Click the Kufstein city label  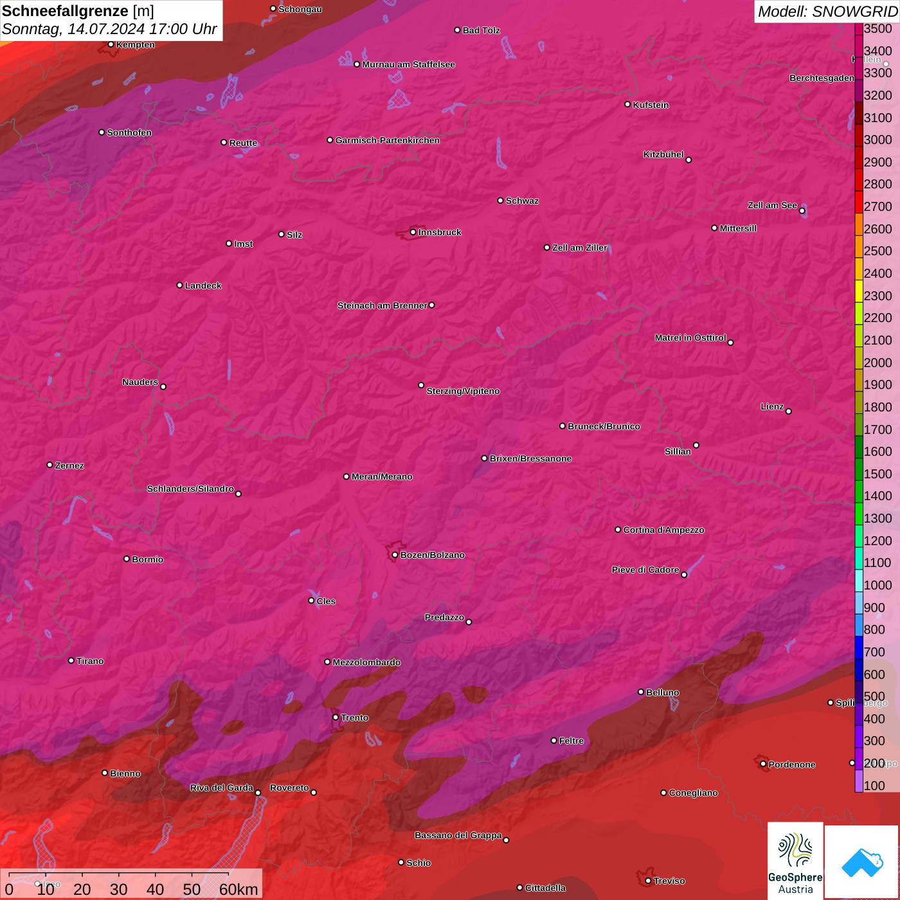[651, 105]
